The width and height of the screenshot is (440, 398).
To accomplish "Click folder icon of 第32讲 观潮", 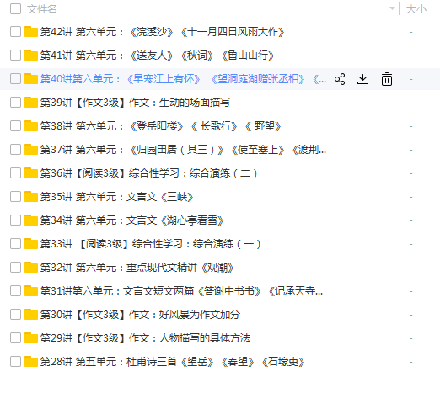I will click(x=31, y=268).
